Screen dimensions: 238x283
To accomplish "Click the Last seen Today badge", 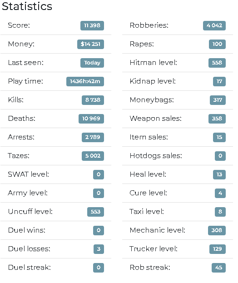I will click(92, 63).
